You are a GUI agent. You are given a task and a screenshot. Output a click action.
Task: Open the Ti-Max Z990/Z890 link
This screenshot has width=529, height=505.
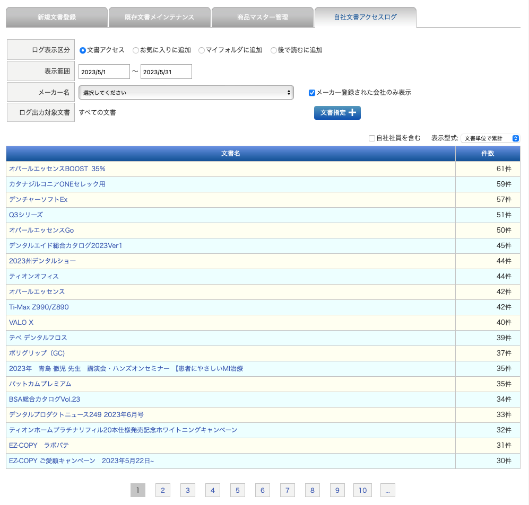point(39,307)
